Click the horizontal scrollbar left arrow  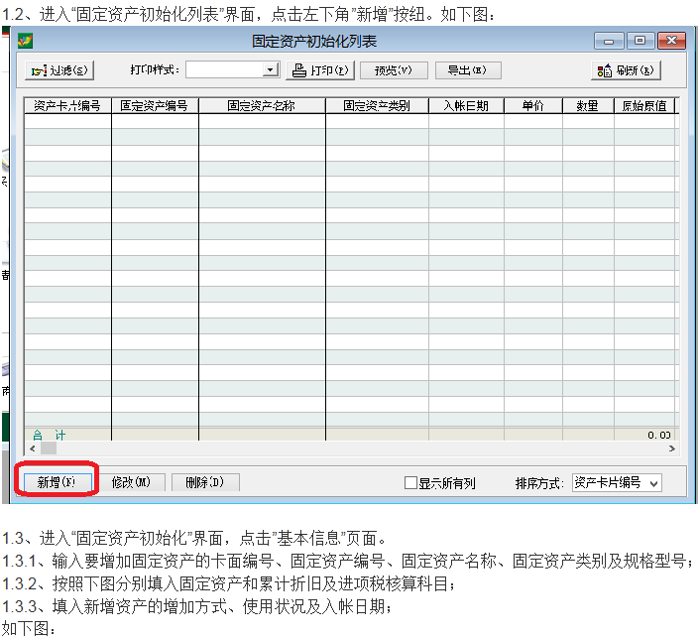pyautogui.click(x=33, y=448)
